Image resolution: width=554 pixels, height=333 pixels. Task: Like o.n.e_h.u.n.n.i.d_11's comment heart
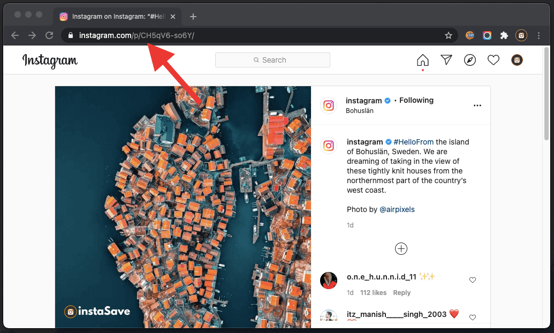(473, 279)
